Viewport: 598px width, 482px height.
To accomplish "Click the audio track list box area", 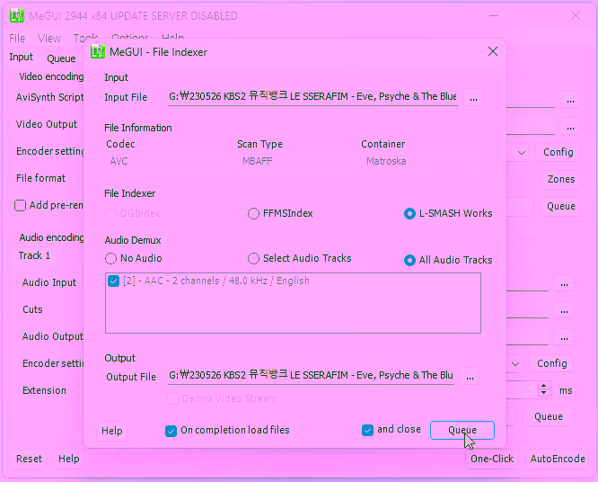I will [293, 303].
